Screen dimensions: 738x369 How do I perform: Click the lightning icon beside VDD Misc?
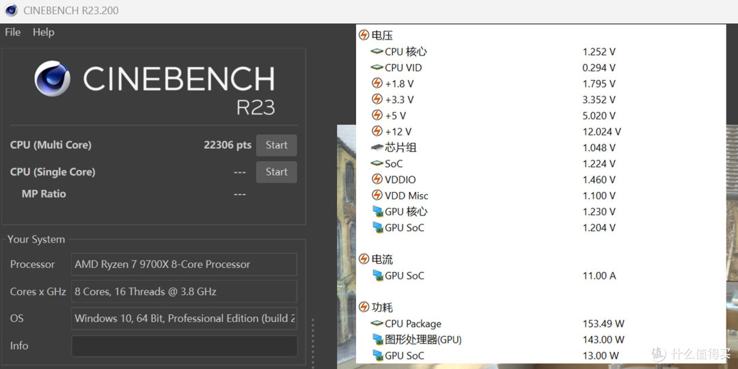click(x=377, y=195)
